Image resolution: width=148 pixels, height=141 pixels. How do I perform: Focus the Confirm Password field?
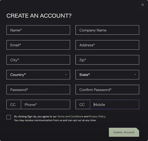[107, 90]
